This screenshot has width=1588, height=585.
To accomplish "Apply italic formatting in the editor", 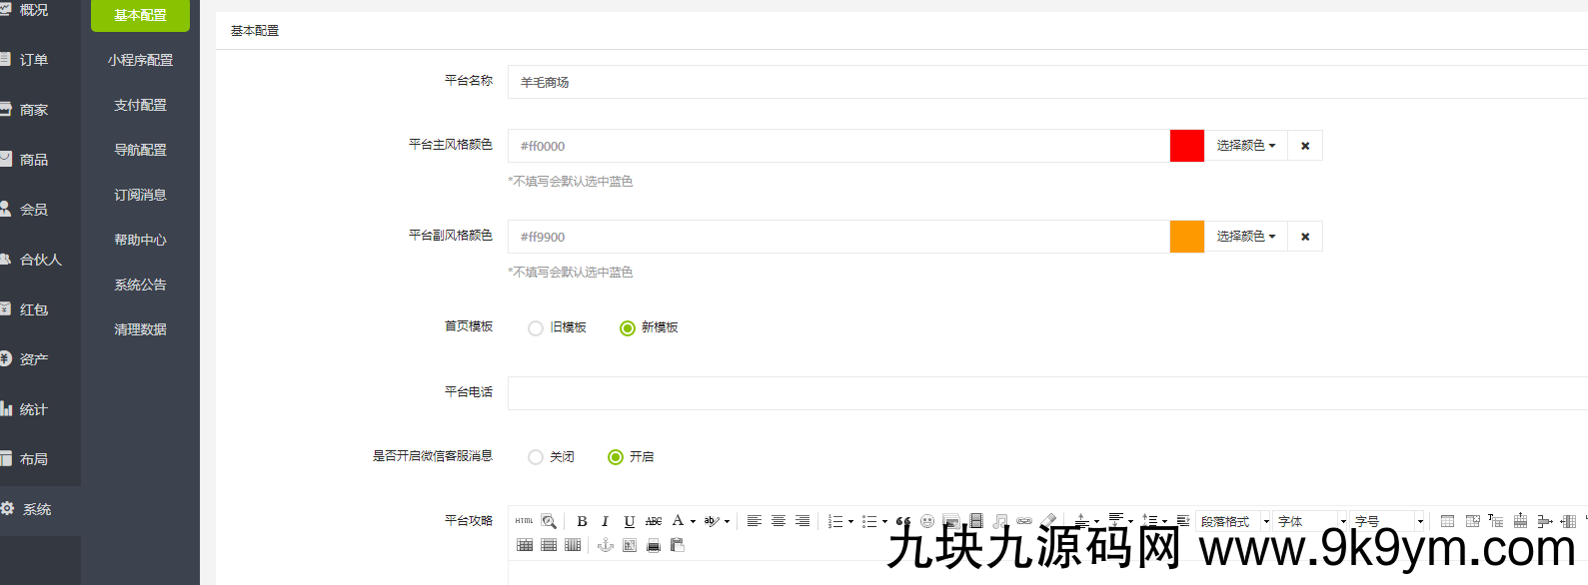I will (605, 521).
